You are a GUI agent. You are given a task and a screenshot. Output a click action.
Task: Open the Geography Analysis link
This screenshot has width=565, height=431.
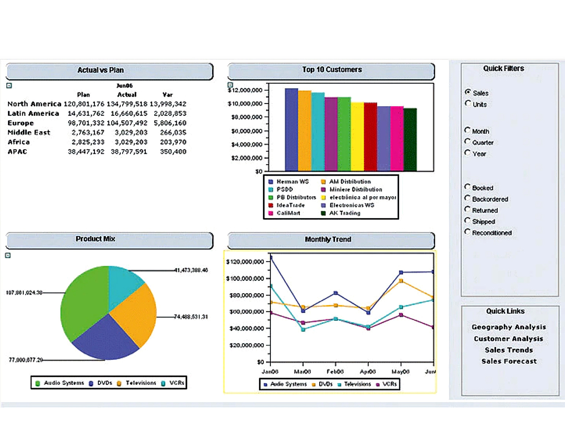(509, 327)
